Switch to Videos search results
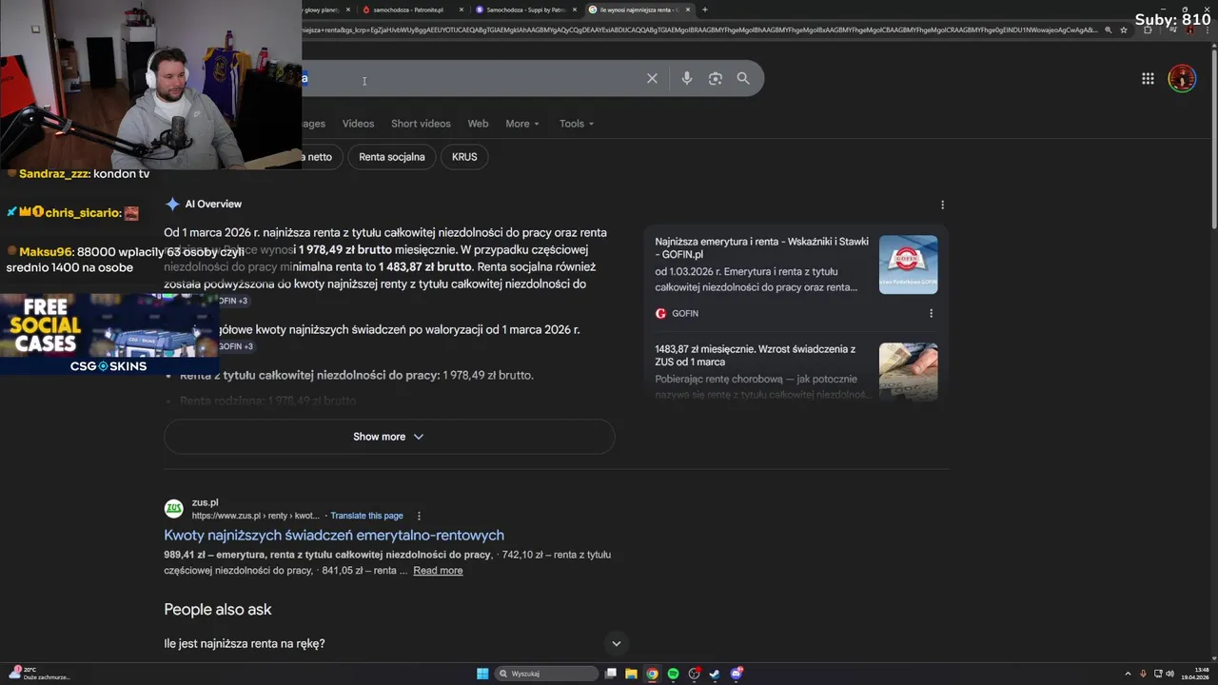This screenshot has height=685, width=1218. point(358,124)
